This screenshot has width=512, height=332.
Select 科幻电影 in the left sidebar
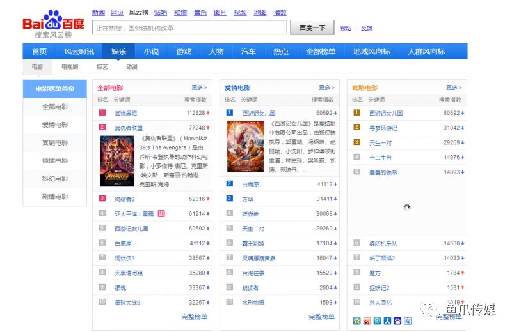point(55,179)
